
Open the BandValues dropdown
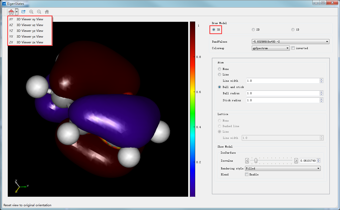tap(290, 42)
